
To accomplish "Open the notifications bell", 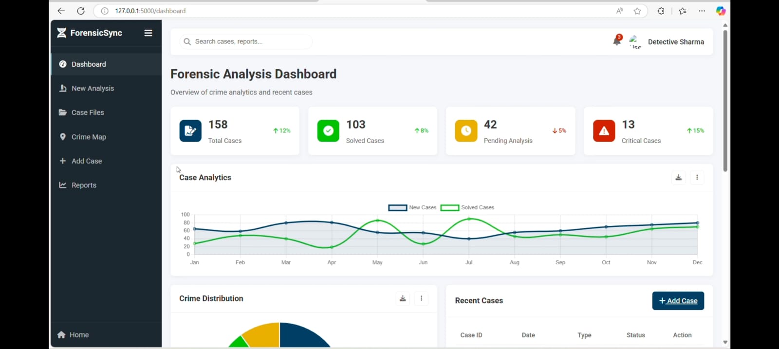I will (x=617, y=41).
